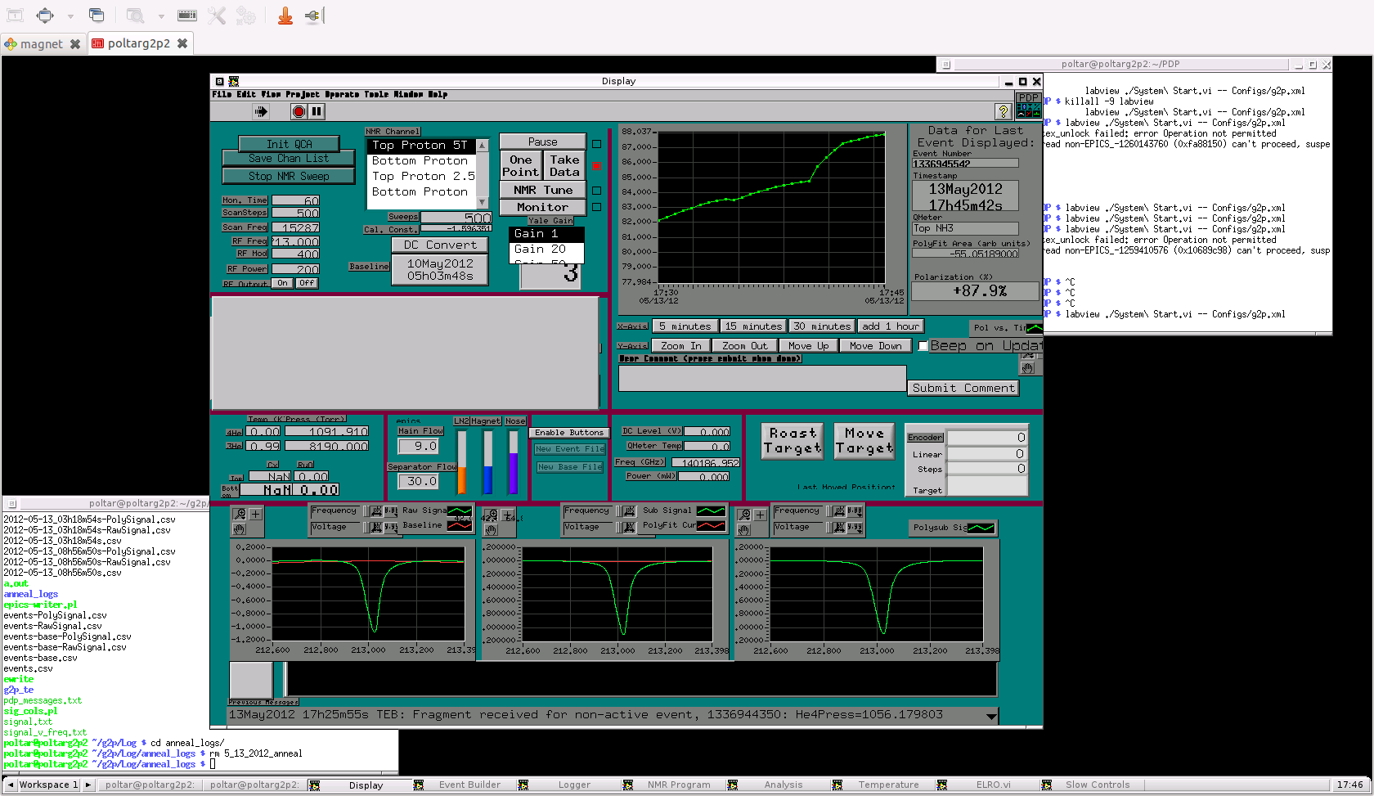The image size is (1374, 796).
Task: Click the User Comment input field
Action: [762, 378]
